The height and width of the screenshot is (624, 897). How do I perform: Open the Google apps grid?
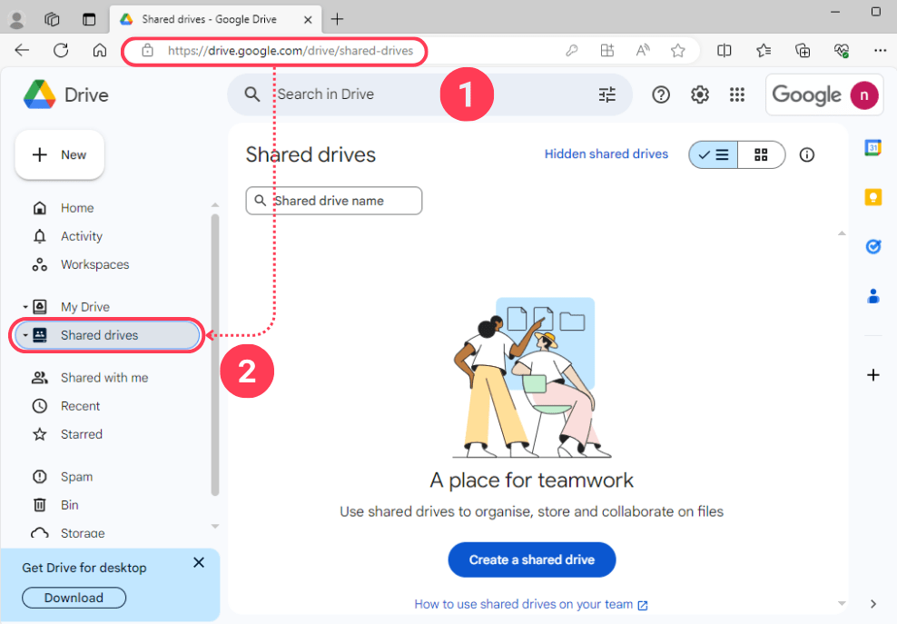(x=737, y=94)
